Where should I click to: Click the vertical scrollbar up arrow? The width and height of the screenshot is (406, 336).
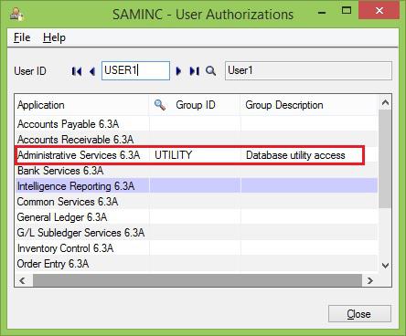(385, 102)
